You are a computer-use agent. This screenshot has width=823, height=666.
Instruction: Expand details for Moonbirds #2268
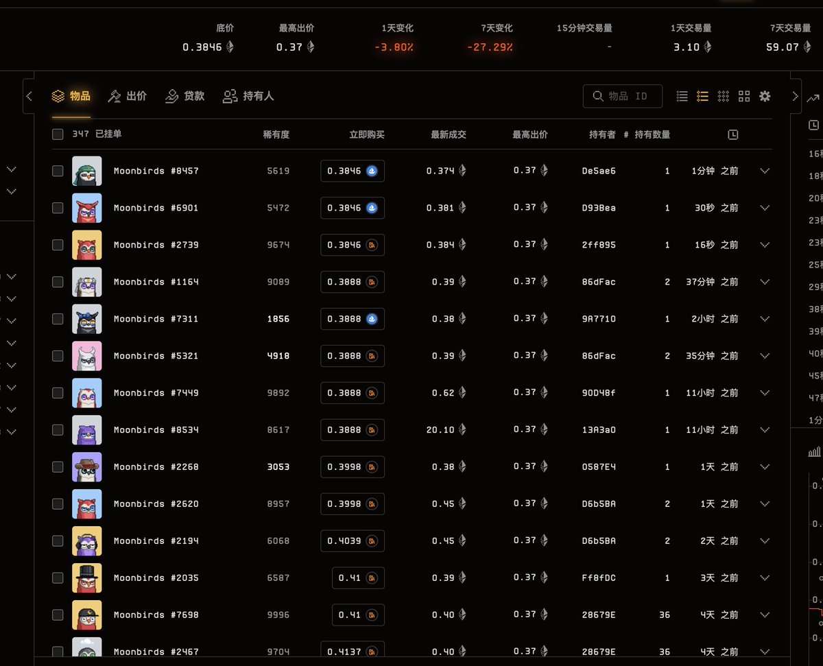click(765, 467)
